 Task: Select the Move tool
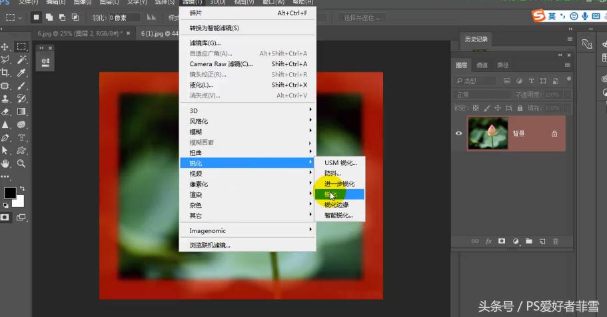(x=5, y=47)
